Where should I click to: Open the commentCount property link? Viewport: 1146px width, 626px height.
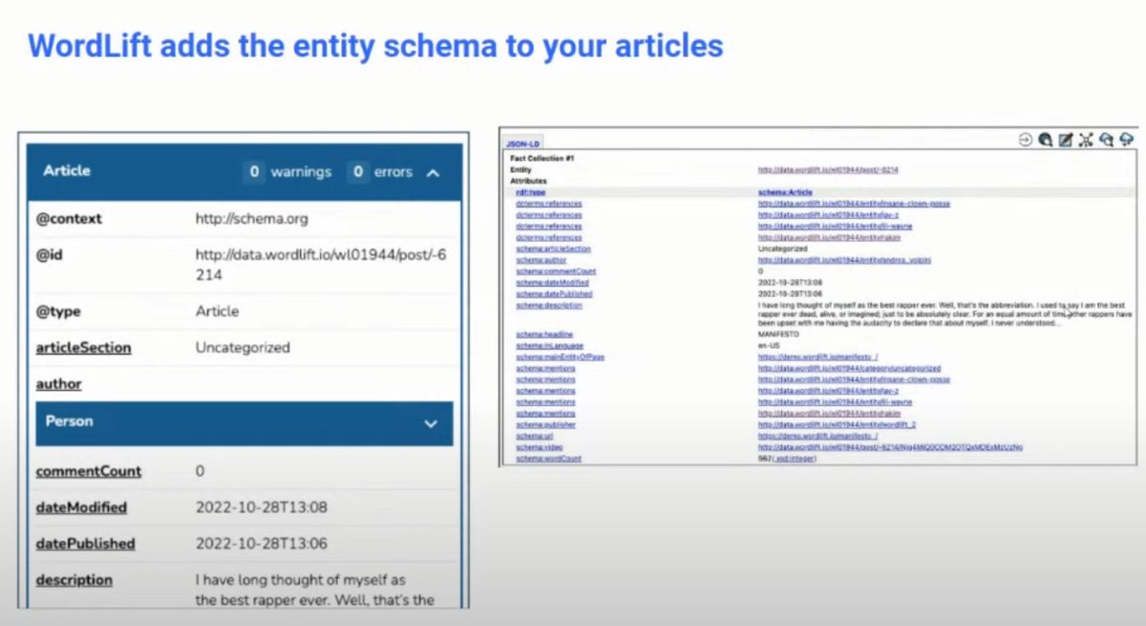[x=88, y=471]
